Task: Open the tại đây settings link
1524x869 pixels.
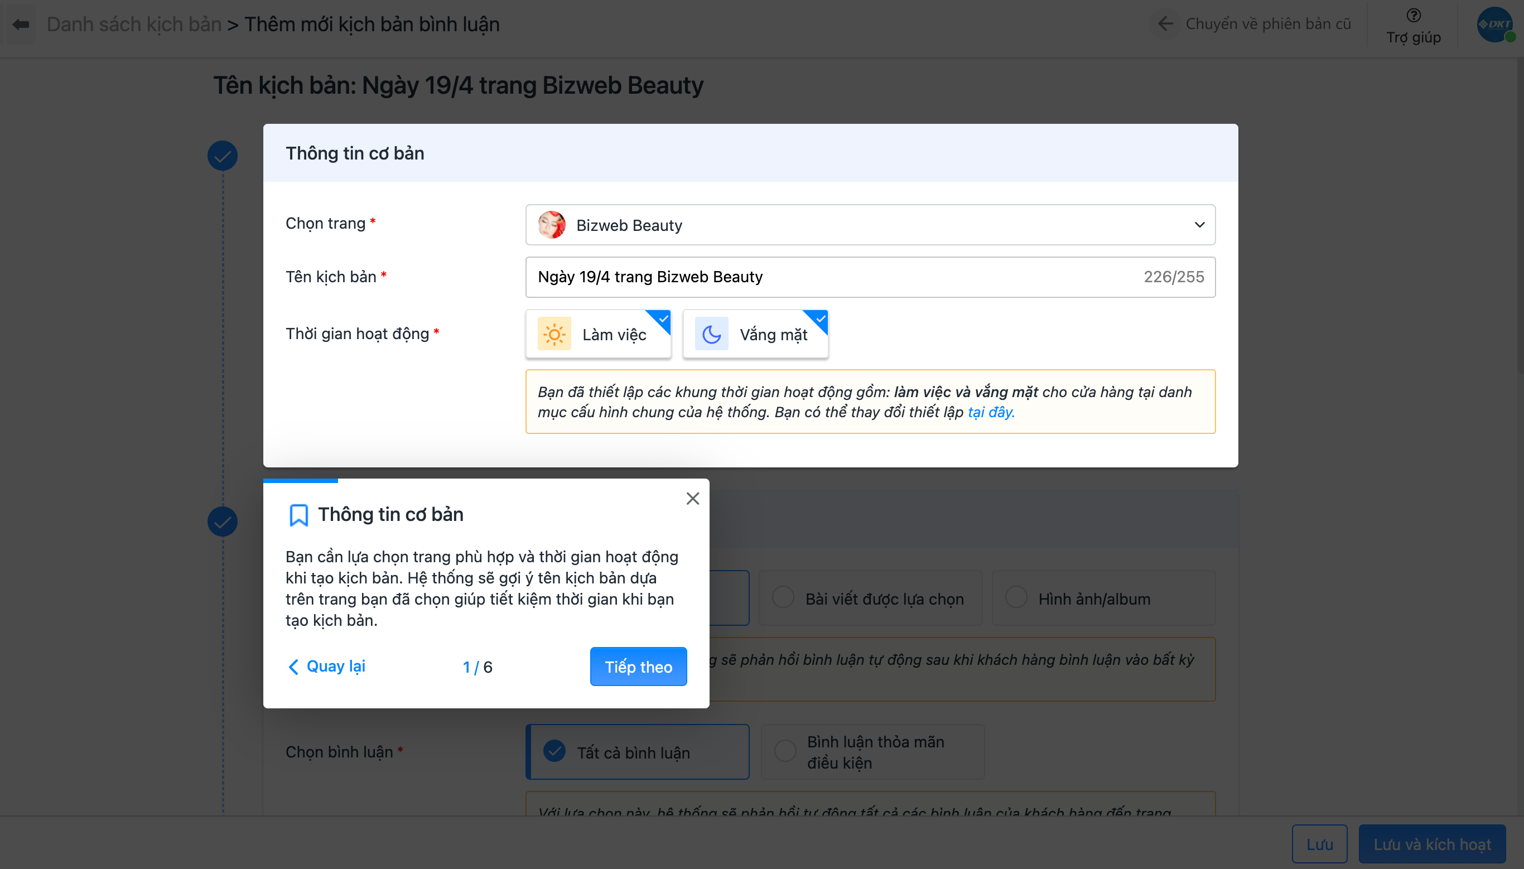Action: [x=990, y=412]
